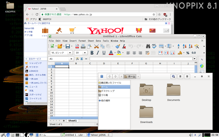Bookmark the page with the star icon
The image size is (219, 137).
click(154, 14)
